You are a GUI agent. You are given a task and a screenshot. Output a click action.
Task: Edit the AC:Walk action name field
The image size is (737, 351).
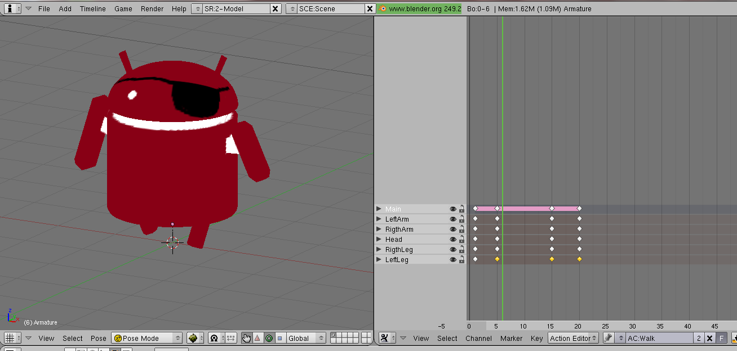coord(660,338)
